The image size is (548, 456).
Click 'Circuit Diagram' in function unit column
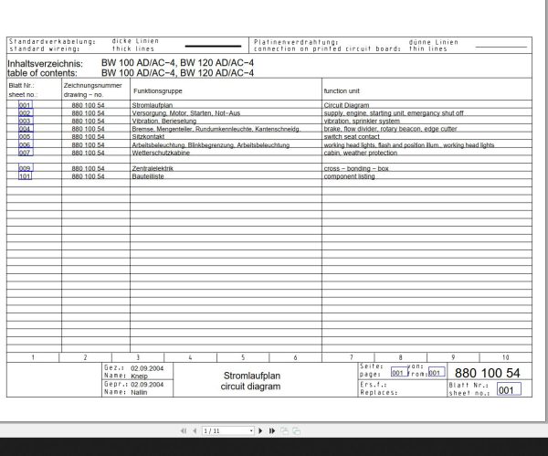[346, 105]
